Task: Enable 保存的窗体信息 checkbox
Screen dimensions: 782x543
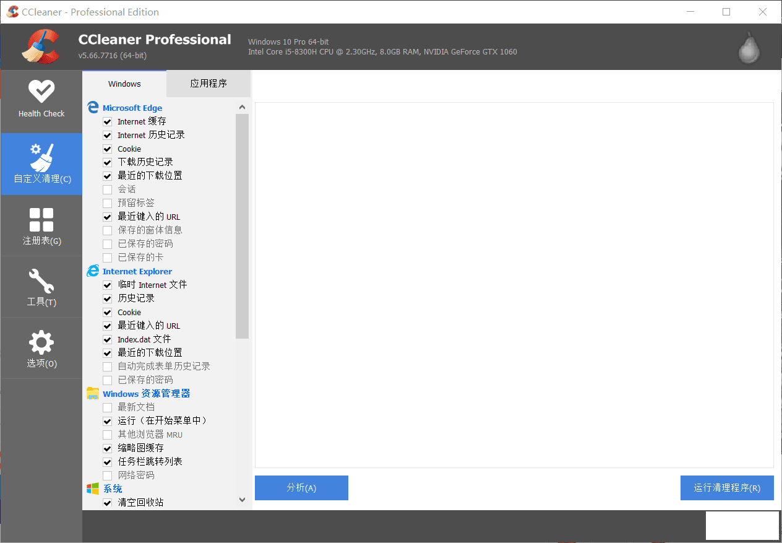Action: 108,230
